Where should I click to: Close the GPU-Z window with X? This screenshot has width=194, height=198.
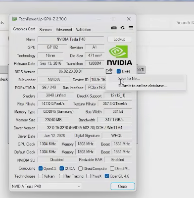tap(129, 19)
